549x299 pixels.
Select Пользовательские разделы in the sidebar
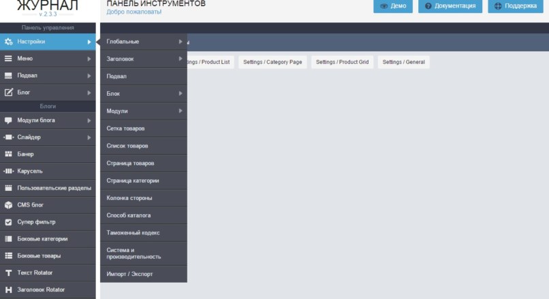pyautogui.click(x=48, y=188)
